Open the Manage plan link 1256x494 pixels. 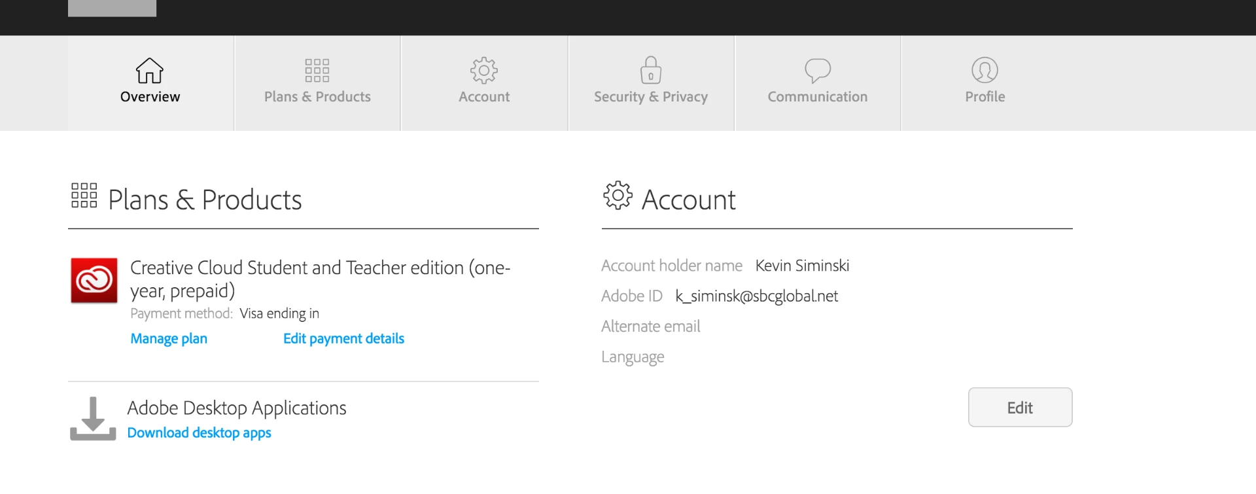point(169,339)
